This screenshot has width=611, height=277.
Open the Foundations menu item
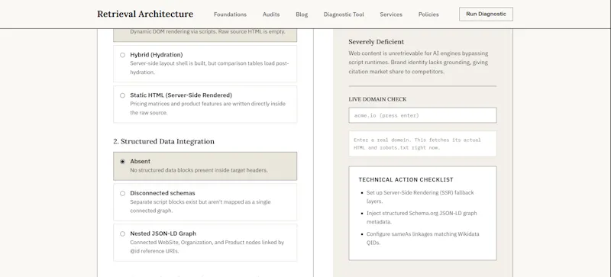(x=230, y=14)
